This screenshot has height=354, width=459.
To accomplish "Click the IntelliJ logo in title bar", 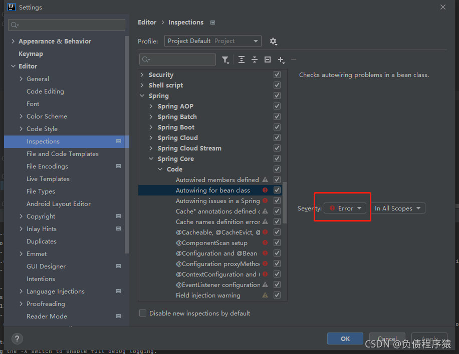I will 12,7.
